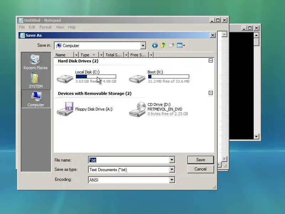Click "0 bytes free of 2.25 GB" text
The height and width of the screenshot is (214, 285).
(168, 114)
